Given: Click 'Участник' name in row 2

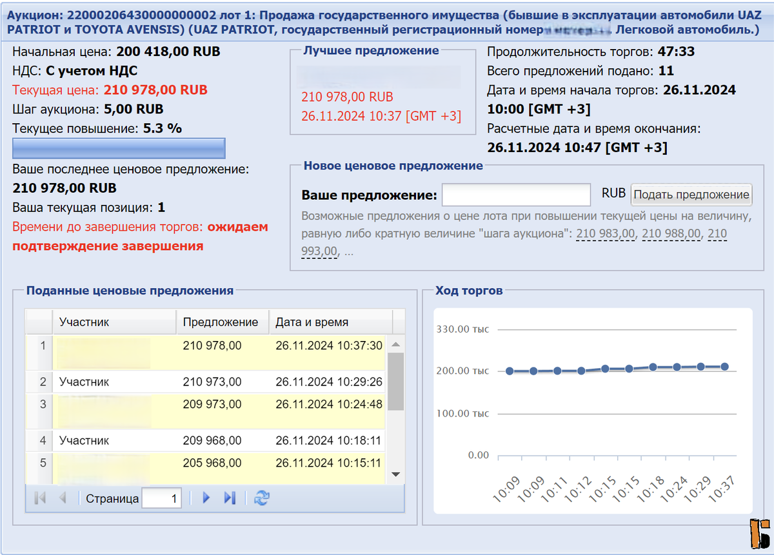Looking at the screenshot, I should coord(84,382).
